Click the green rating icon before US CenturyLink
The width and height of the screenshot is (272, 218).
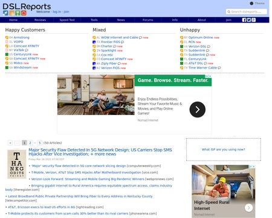7,54
